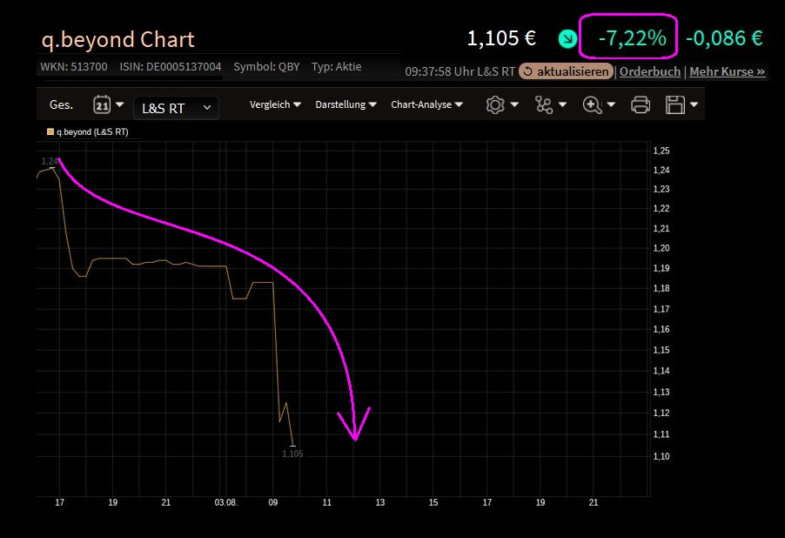Expand the arrow beside the save icon
This screenshot has width=785, height=538.
pos(694,104)
